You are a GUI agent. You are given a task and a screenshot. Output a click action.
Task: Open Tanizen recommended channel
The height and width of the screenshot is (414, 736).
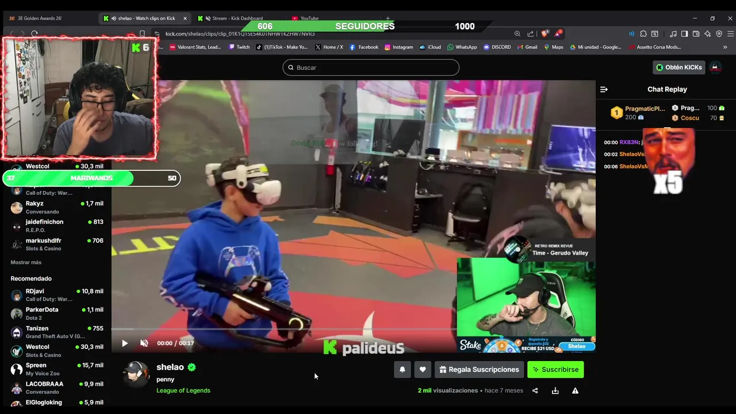(57, 332)
